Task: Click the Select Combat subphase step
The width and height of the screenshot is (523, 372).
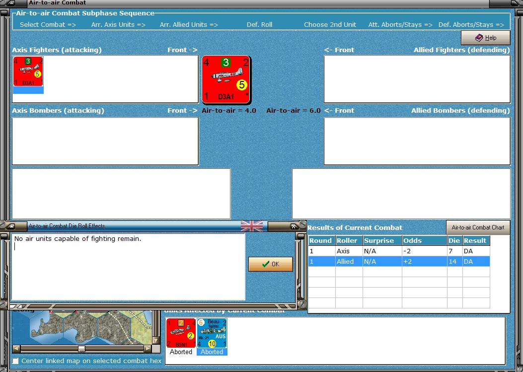Action: [x=48, y=25]
